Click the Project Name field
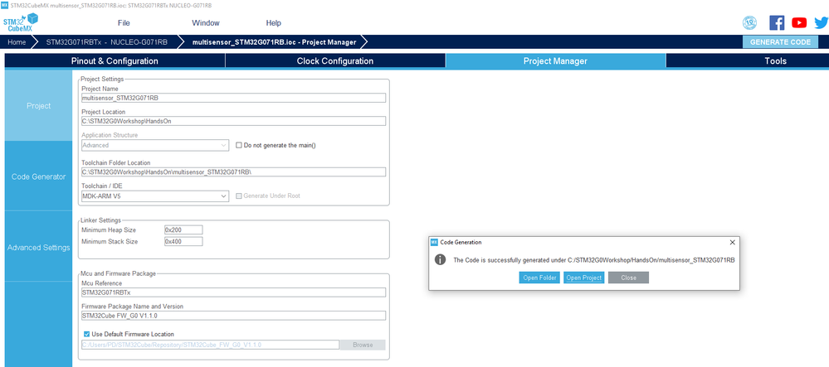Screen dimensions: 829x367 [x=233, y=98]
